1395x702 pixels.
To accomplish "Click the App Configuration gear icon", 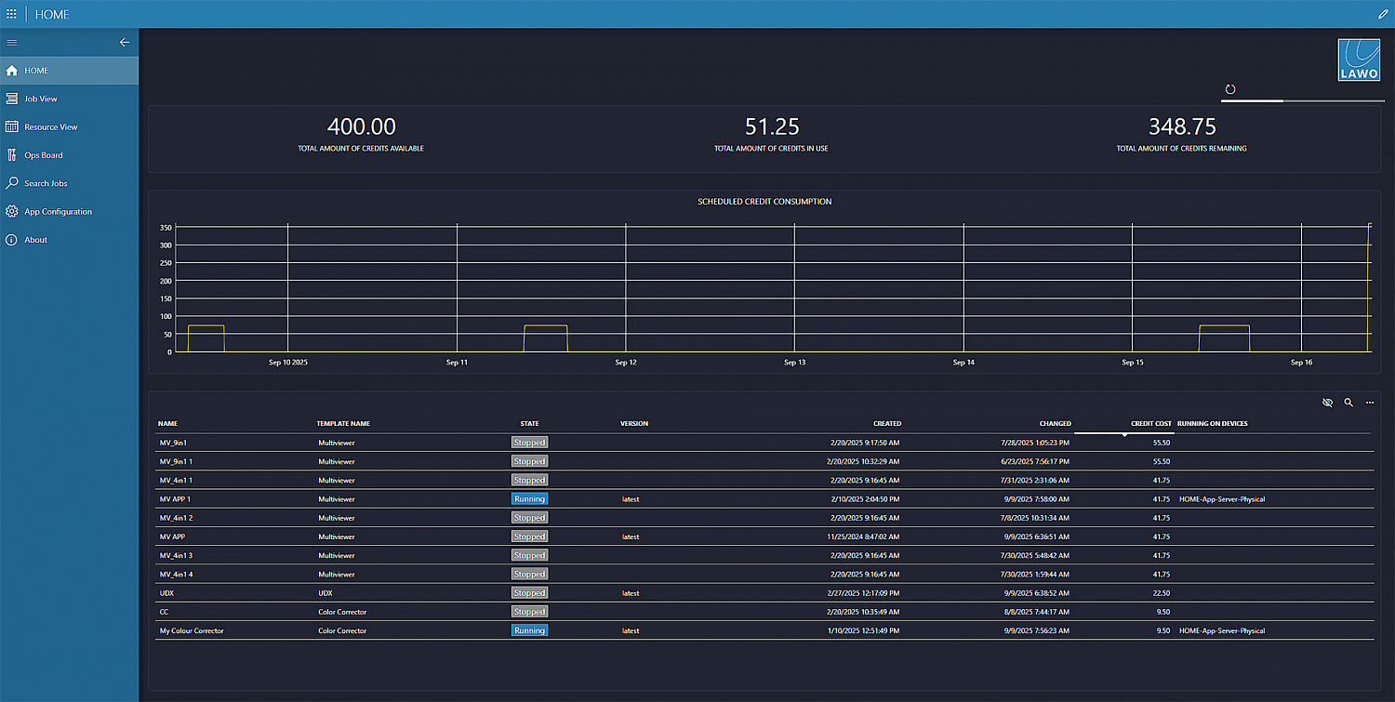I will pyautogui.click(x=12, y=212).
